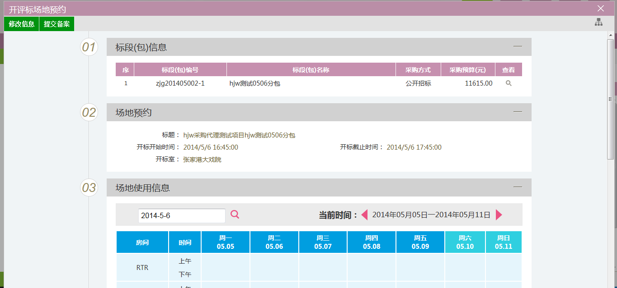617x288 pixels.
Task: Click the 提交备案 button
Action: pyautogui.click(x=57, y=24)
